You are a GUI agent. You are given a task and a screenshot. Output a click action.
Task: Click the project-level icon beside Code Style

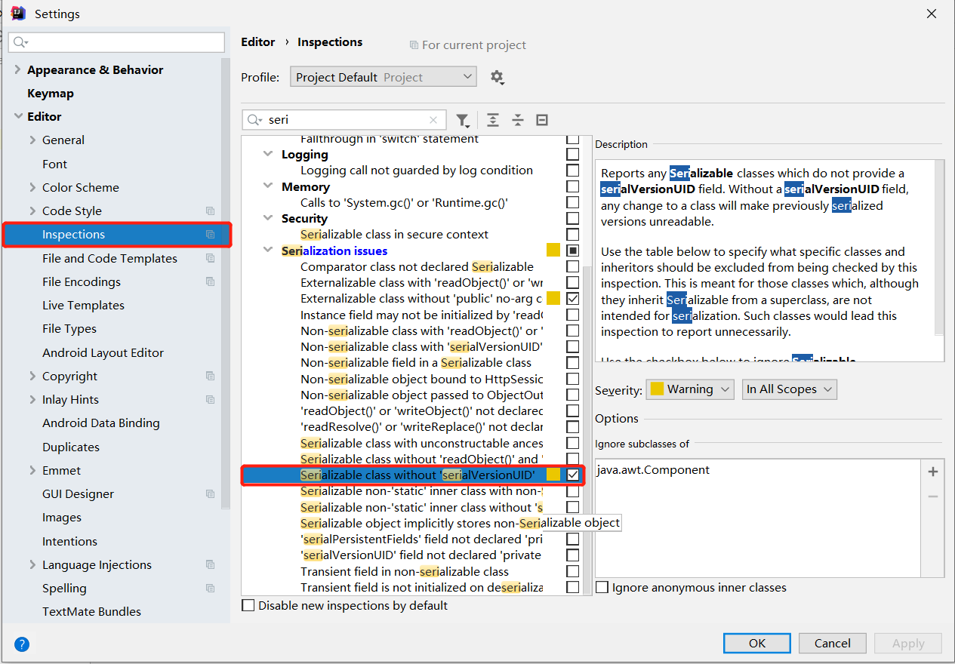click(211, 211)
